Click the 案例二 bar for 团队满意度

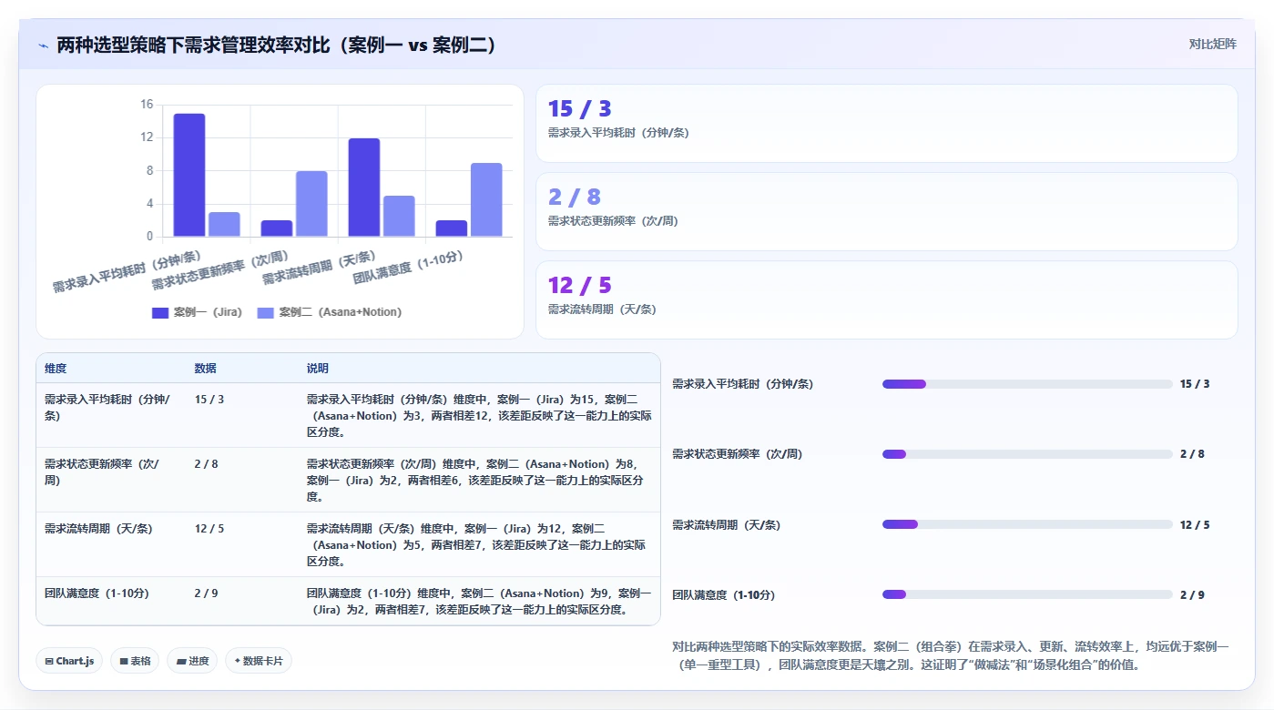click(486, 199)
